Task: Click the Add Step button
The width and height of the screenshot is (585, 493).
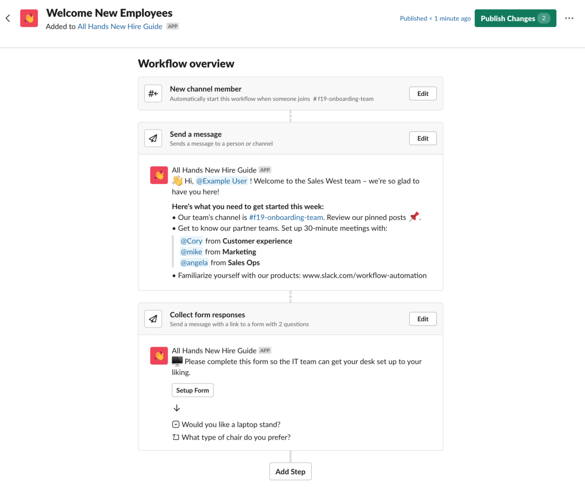Action: click(x=290, y=471)
